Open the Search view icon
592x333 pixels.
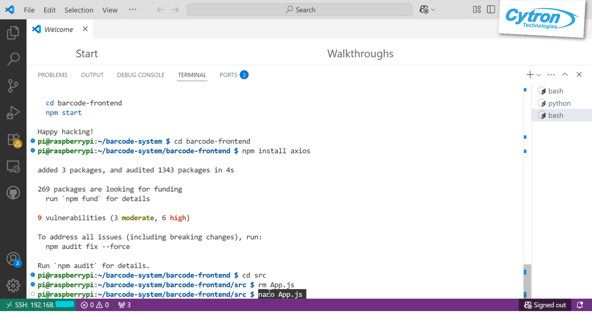click(x=13, y=58)
